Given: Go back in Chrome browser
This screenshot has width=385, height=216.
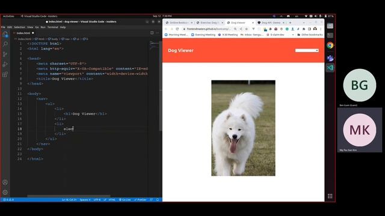Looking at the screenshot, I should (x=166, y=29).
